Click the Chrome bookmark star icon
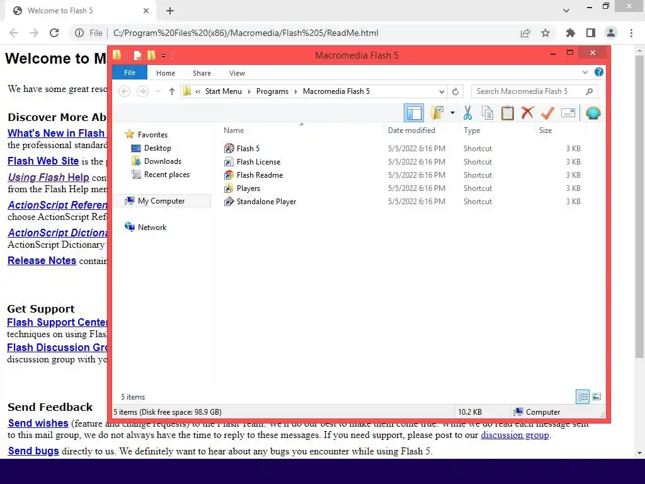Image resolution: width=645 pixels, height=484 pixels. (545, 33)
